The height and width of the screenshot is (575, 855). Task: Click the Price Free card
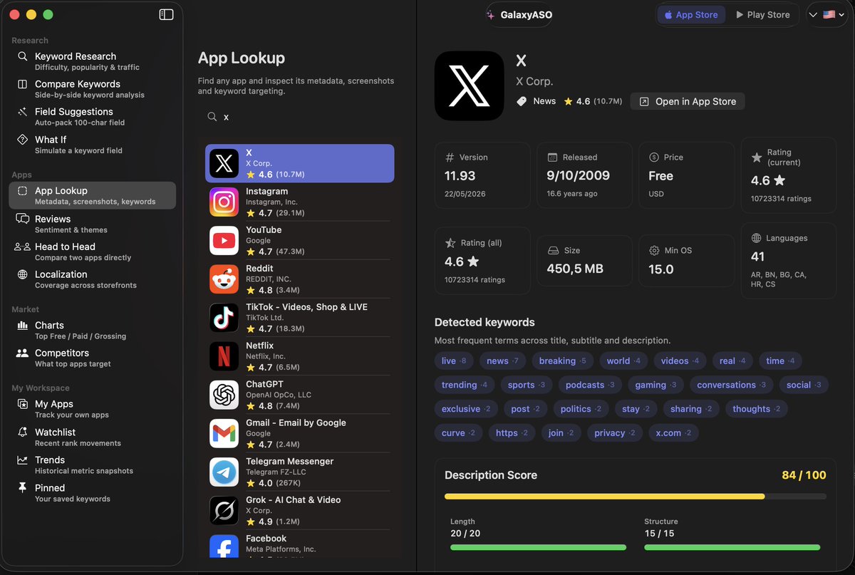point(687,175)
